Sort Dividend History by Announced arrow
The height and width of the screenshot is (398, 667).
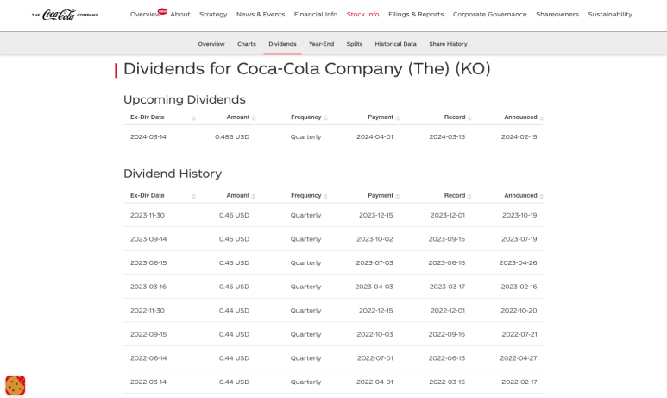pos(541,196)
